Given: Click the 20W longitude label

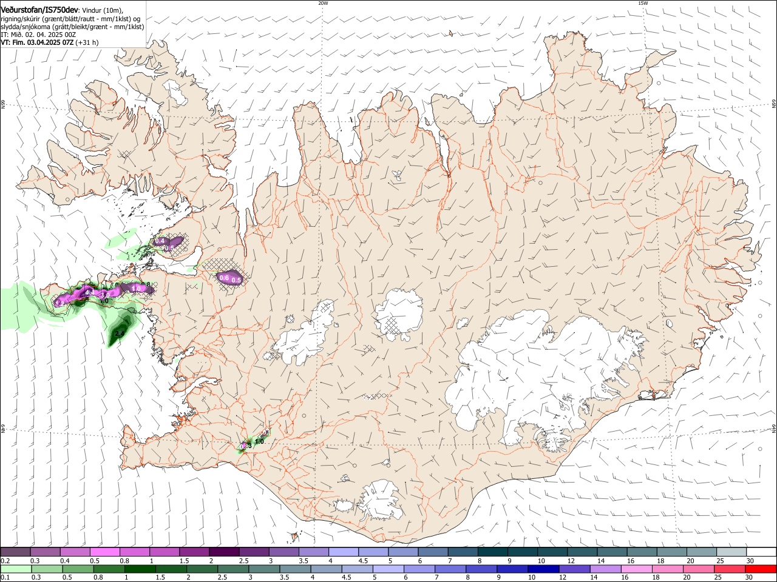Looking at the screenshot, I should 323,2.
